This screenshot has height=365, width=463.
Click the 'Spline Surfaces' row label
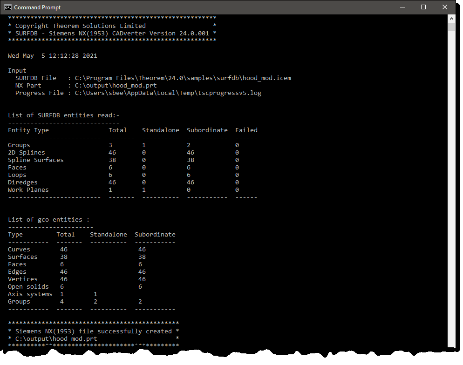[36, 160]
